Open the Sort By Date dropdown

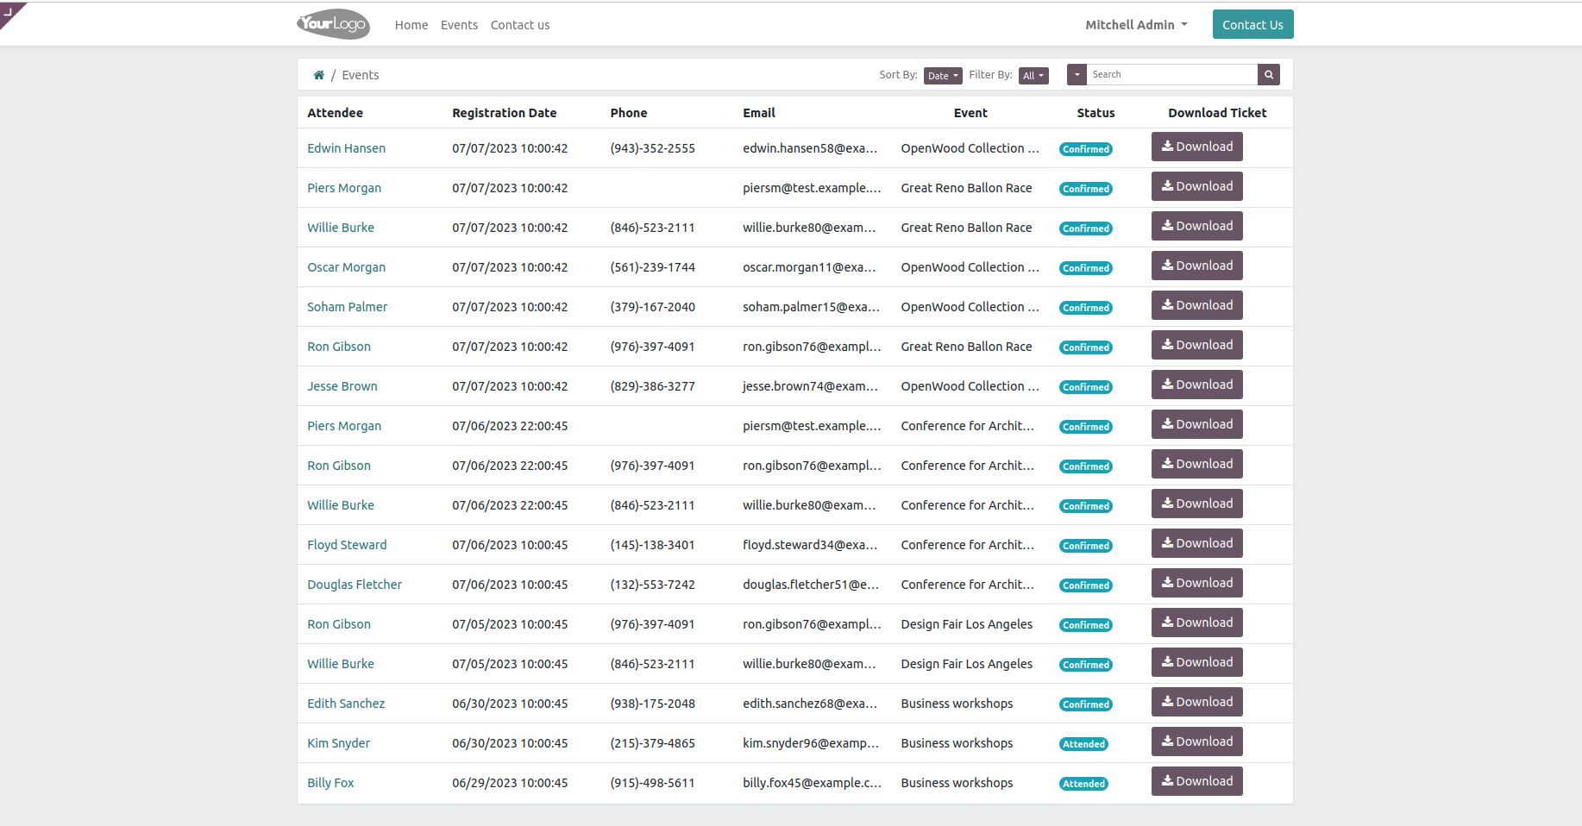(x=943, y=76)
